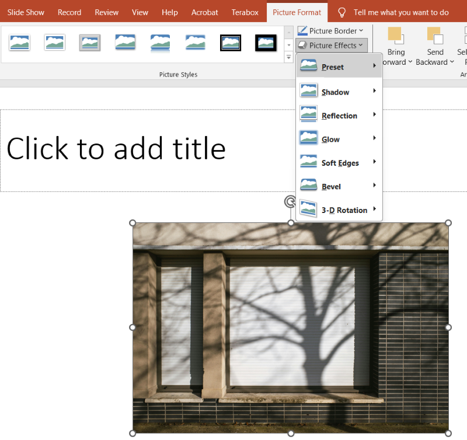Viewport: 467px width, 440px height.
Task: Choose the fourth drop-shadow picture style
Action: (125, 43)
